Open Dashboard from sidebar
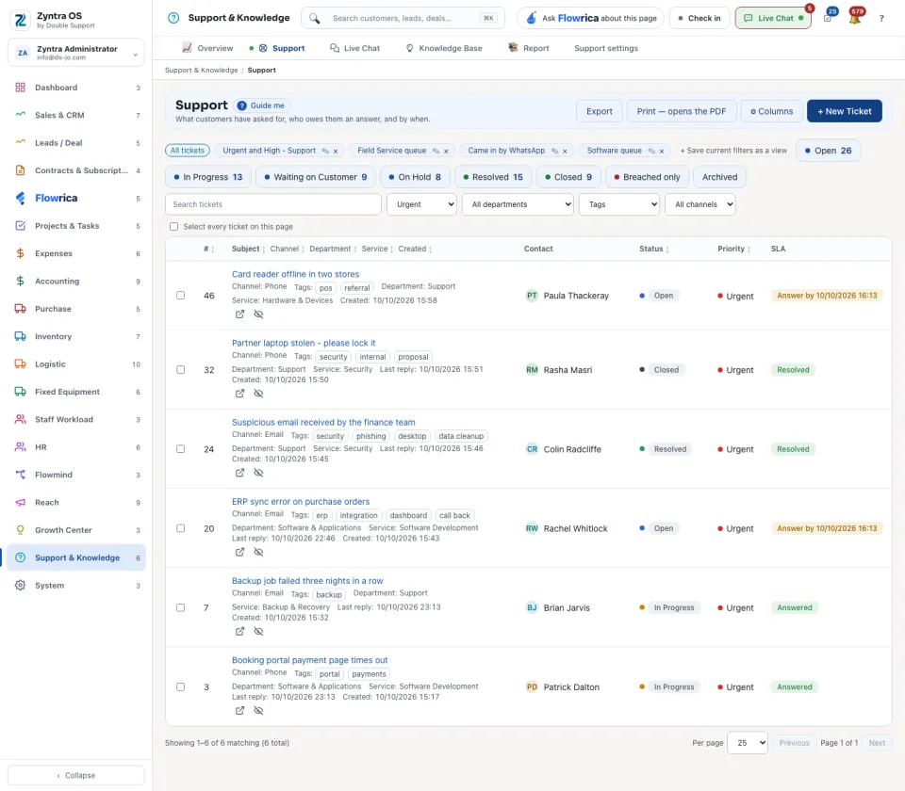This screenshot has height=791, width=905. tap(76, 88)
